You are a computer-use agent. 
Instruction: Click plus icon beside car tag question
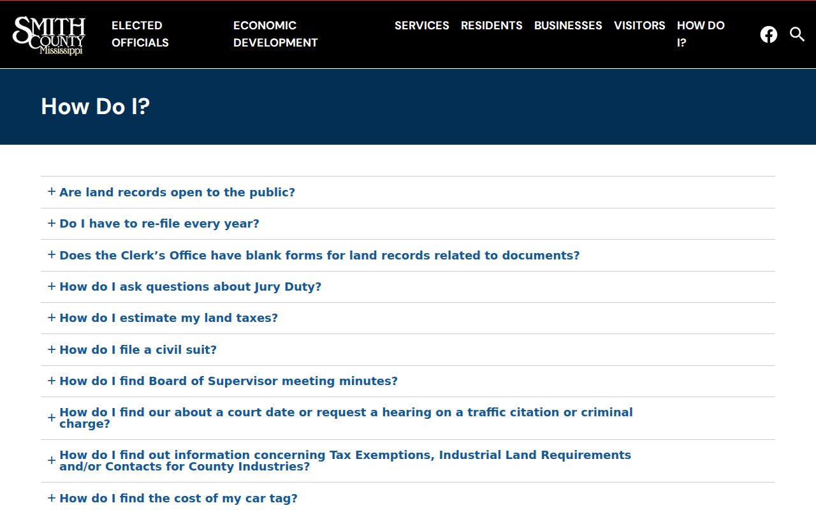tap(52, 498)
